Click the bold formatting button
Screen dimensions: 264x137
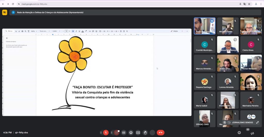click(x=73, y=31)
